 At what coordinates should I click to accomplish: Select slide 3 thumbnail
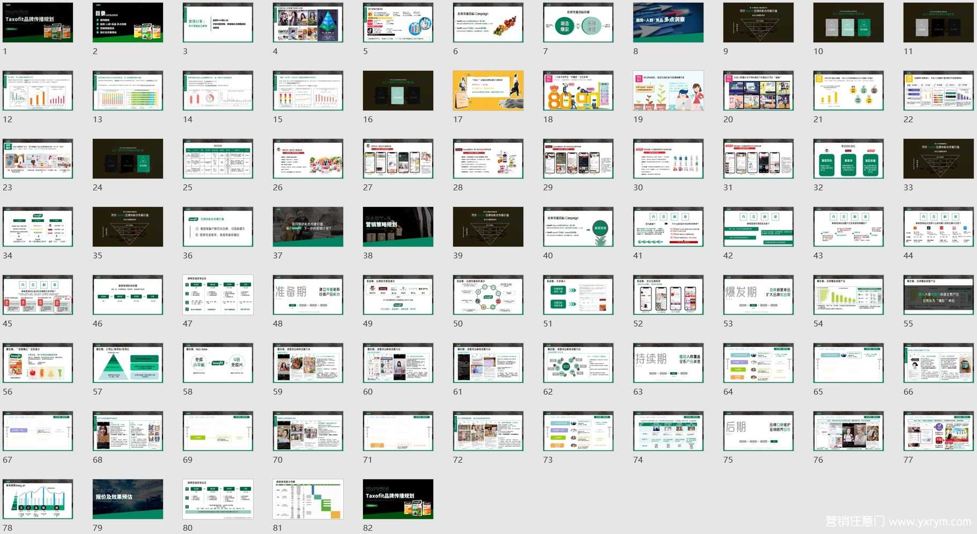(x=218, y=23)
